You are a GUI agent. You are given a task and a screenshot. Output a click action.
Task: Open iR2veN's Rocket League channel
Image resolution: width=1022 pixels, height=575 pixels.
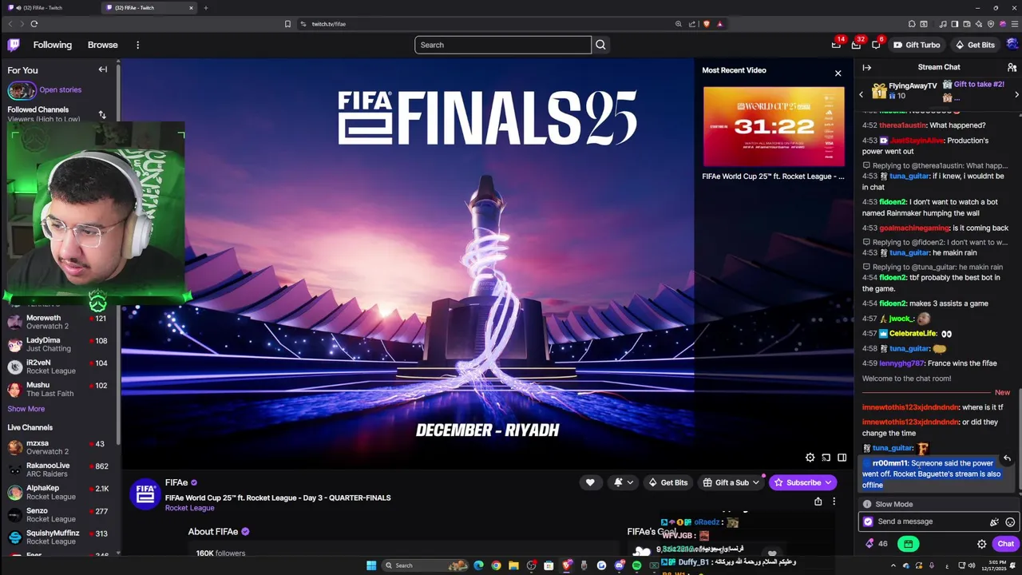59,367
